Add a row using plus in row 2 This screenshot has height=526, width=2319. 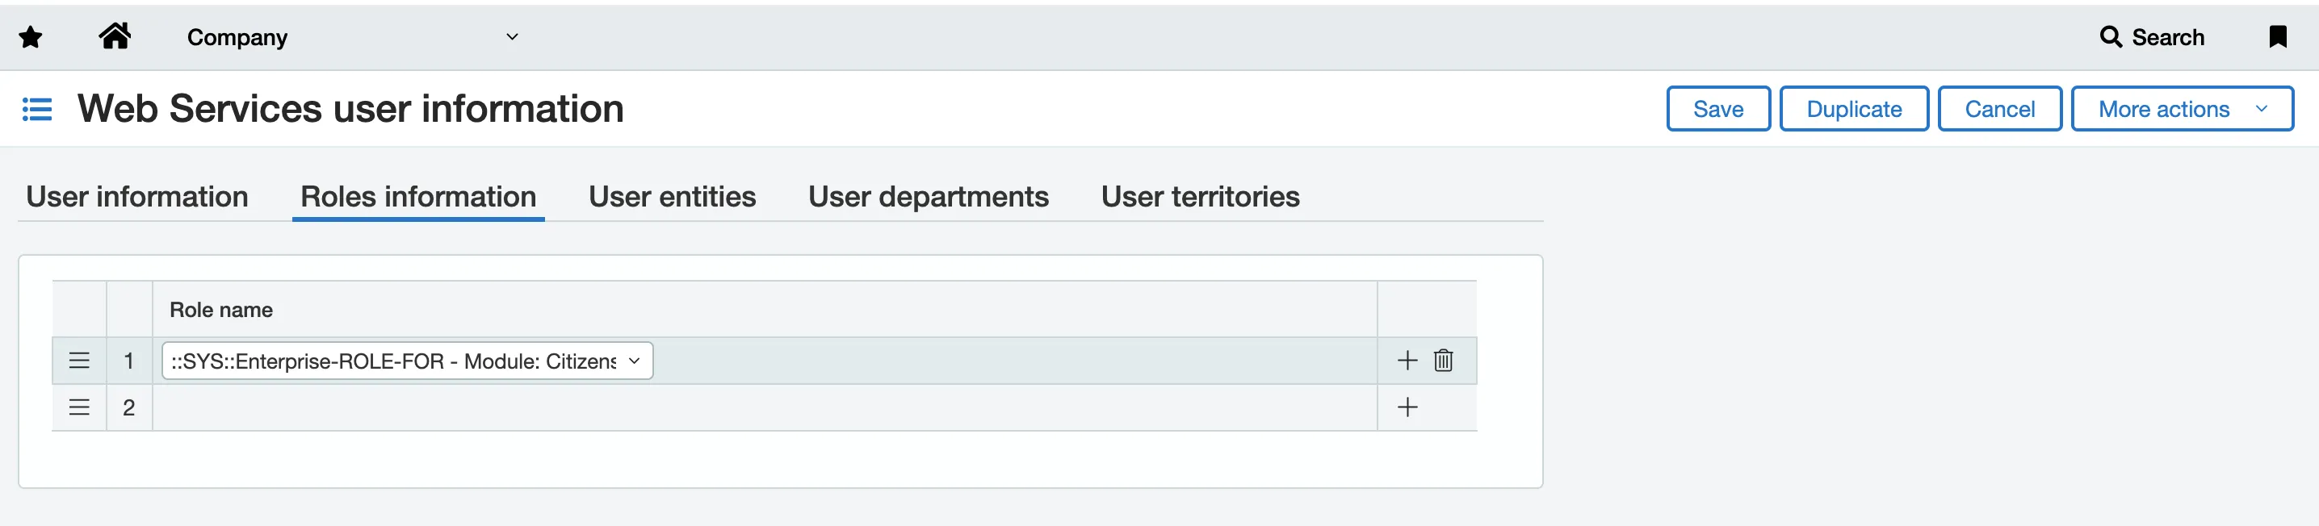pos(1407,407)
